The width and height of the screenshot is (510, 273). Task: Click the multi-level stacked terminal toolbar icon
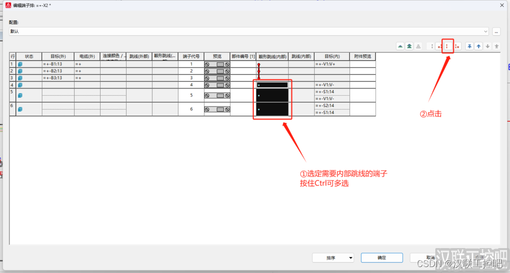tap(409, 46)
